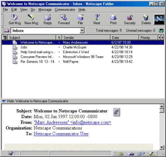The width and height of the screenshot is (166, 157).
Task: Open the attachment paperclip icon
Action: [x=117, y=112]
